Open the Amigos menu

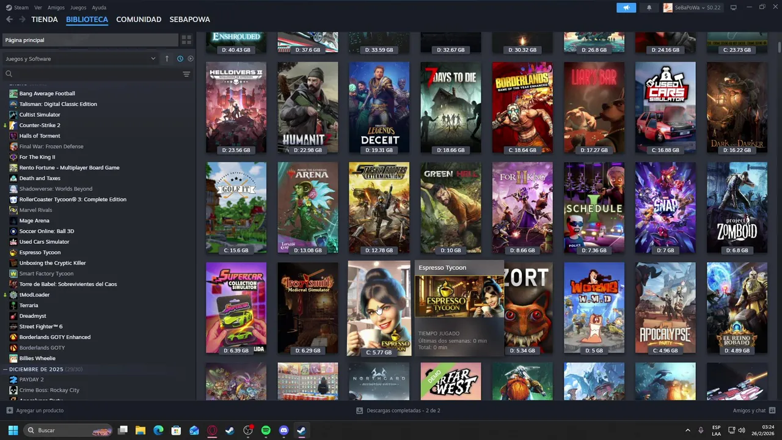point(56,7)
